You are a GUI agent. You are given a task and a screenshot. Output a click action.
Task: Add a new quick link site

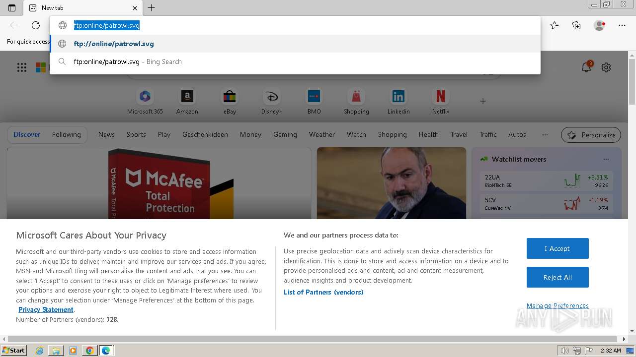tap(482, 101)
